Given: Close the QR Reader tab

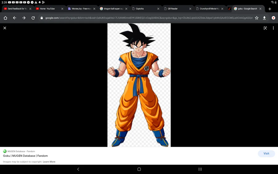Looking at the screenshot, I should coord(190,9).
